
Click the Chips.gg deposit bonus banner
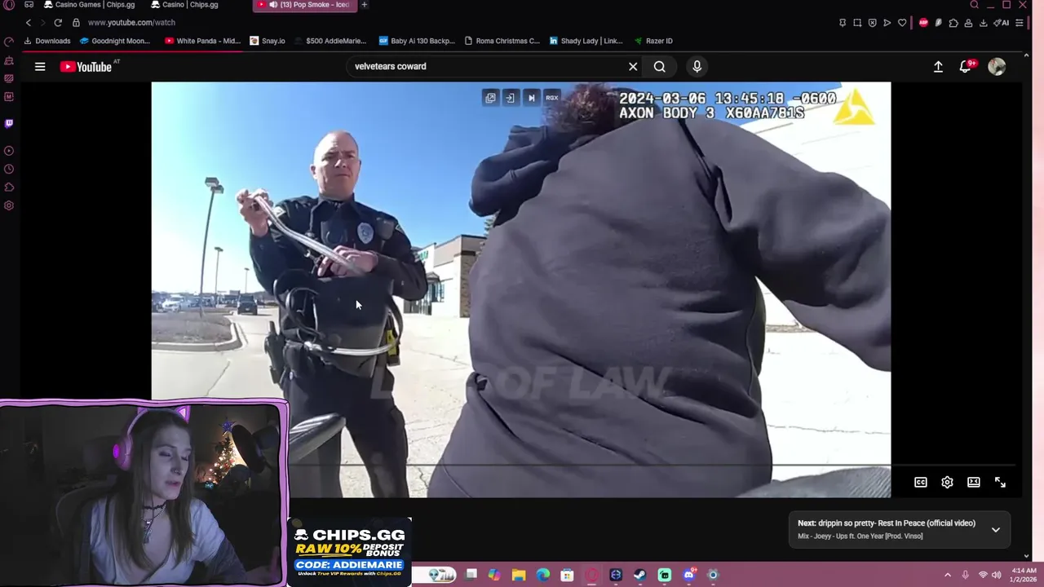point(350,552)
